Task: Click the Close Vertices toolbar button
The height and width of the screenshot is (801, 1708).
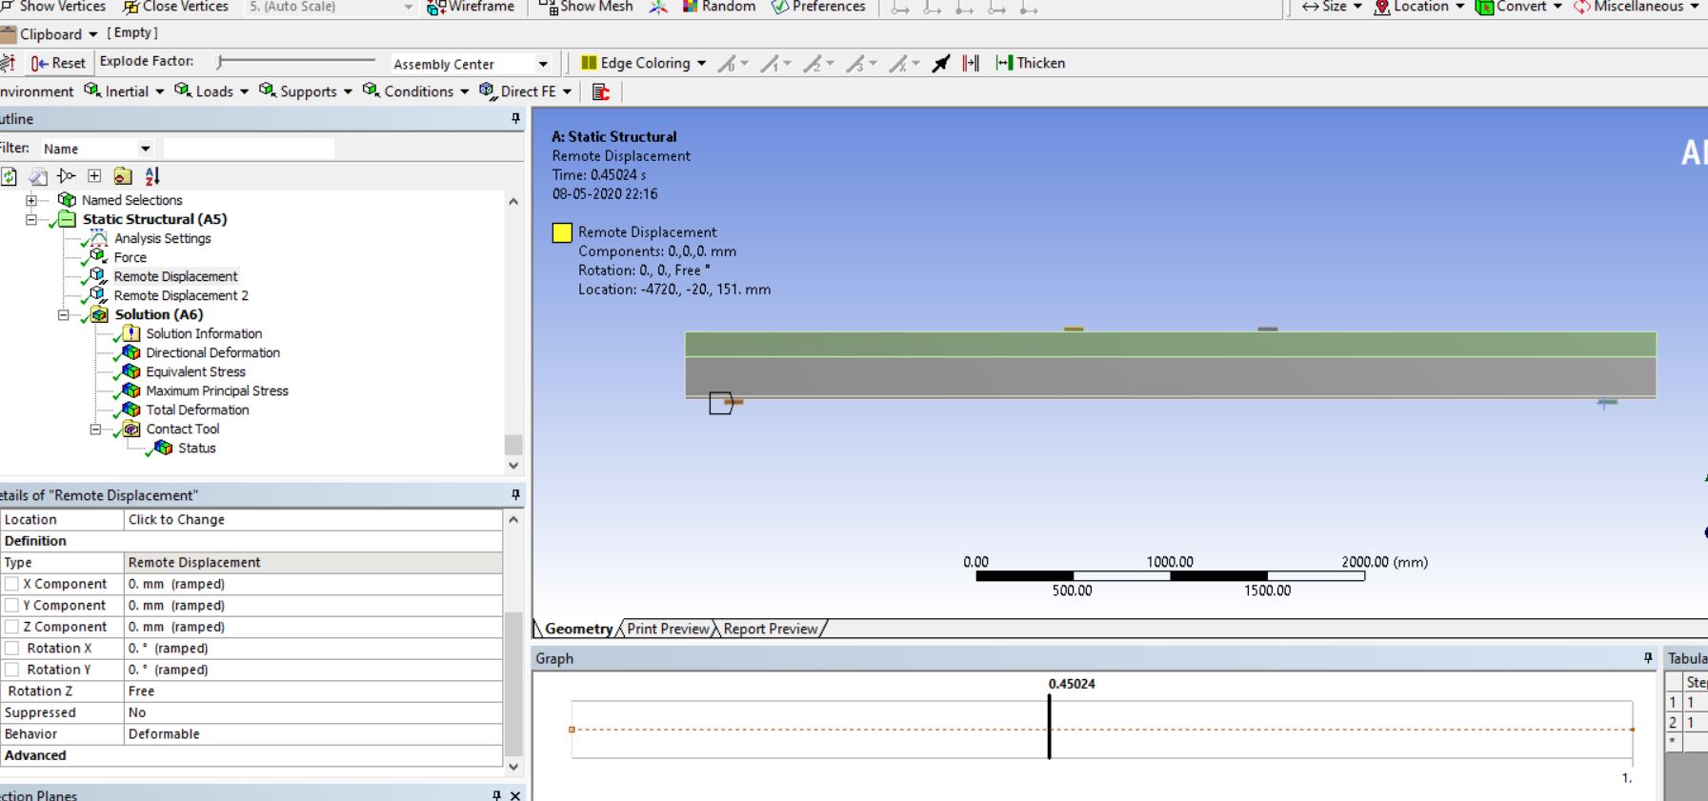Action: pos(176,7)
